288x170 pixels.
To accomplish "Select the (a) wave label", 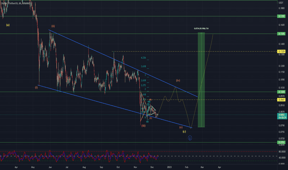I will click(8, 25).
